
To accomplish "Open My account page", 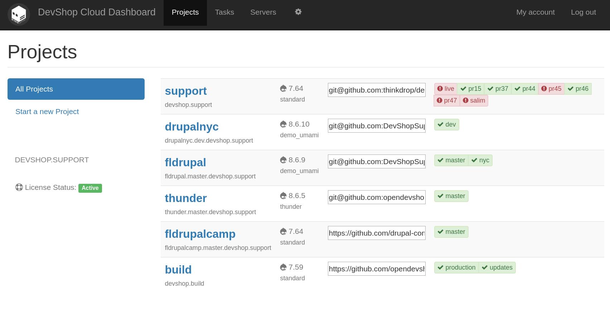I will [535, 13].
